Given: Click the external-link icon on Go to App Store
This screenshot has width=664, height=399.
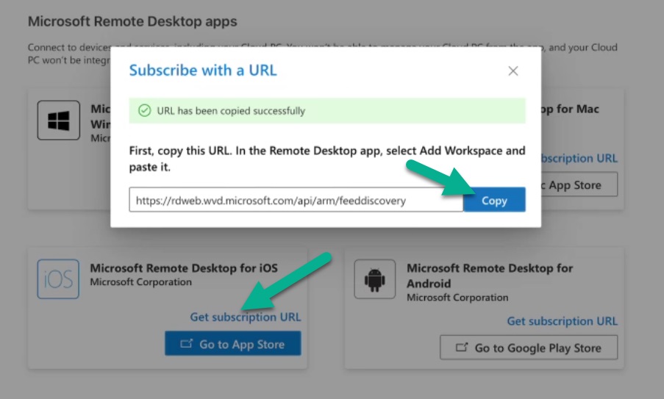Looking at the screenshot, I should click(186, 343).
